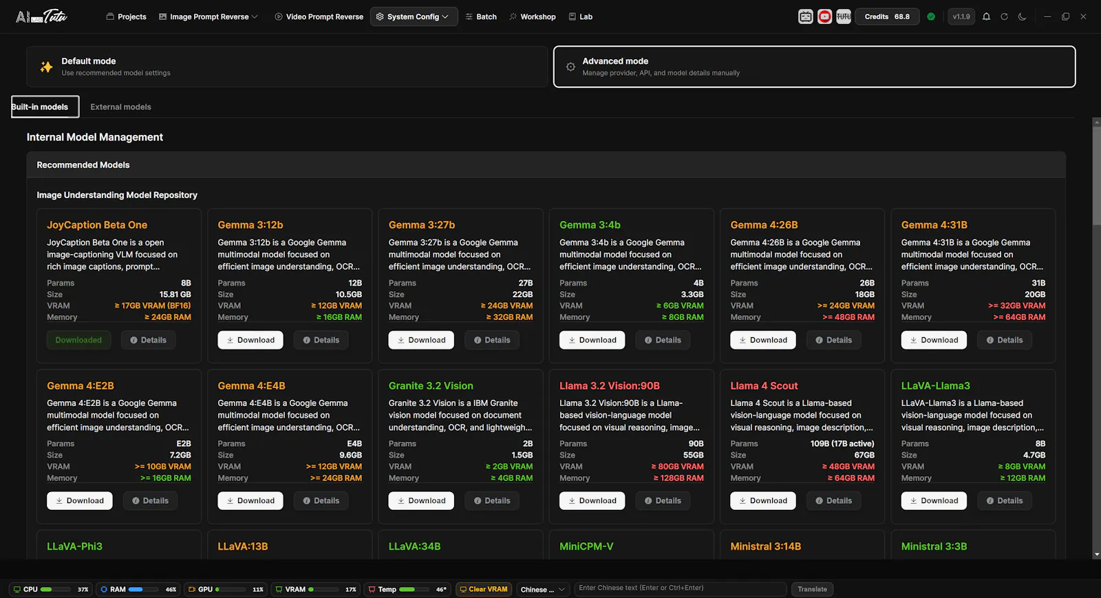Image resolution: width=1101 pixels, height=598 pixels.
Task: Open the Projects menu
Action: click(126, 17)
